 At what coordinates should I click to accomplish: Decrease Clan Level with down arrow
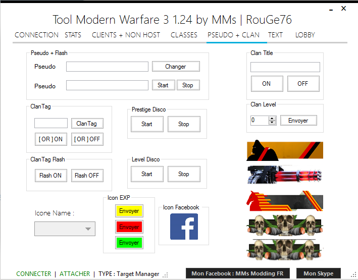(x=272, y=123)
